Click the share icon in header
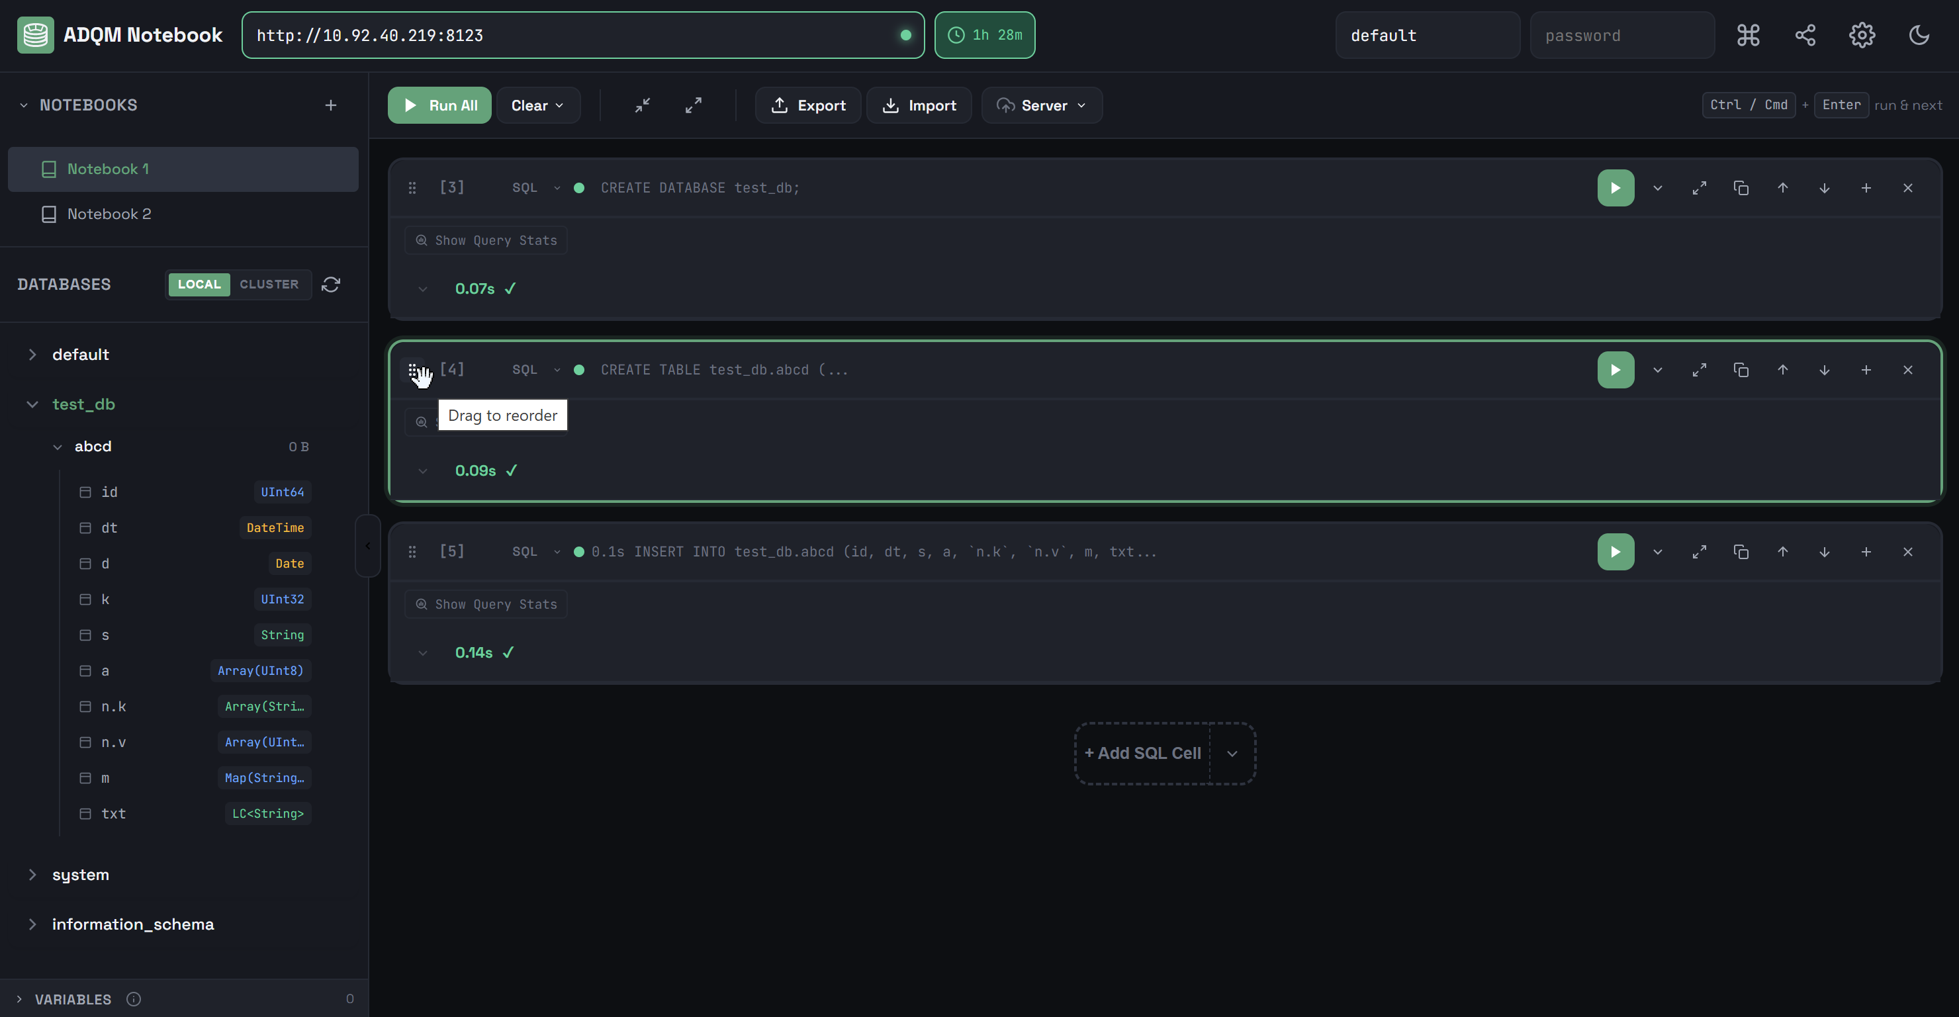Screen dimensions: 1959x1017 pyautogui.click(x=1805, y=35)
